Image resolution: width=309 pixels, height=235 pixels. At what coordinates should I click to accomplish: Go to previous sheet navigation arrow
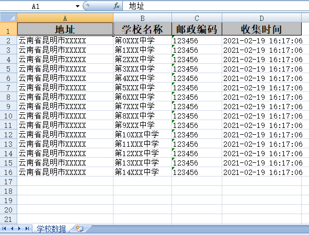pos(12,229)
